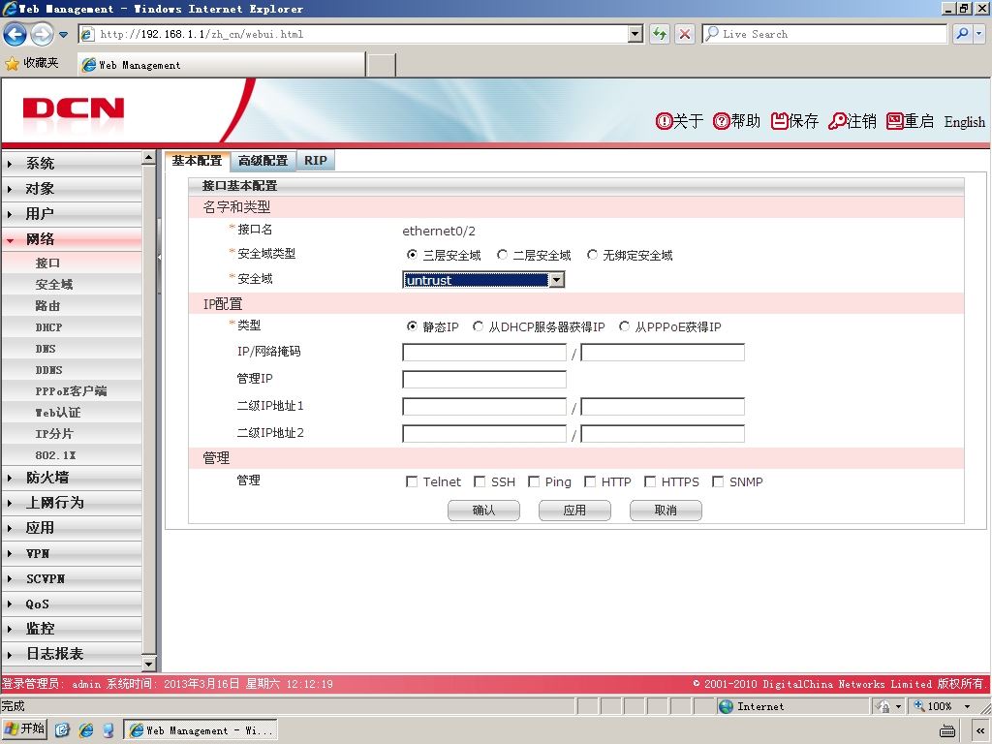Screen dimensions: 992x744
Task: Select obtain IP from PPPoE radio
Action: tap(625, 326)
